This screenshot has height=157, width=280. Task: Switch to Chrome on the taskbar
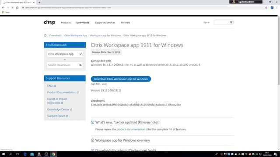pos(53,154)
